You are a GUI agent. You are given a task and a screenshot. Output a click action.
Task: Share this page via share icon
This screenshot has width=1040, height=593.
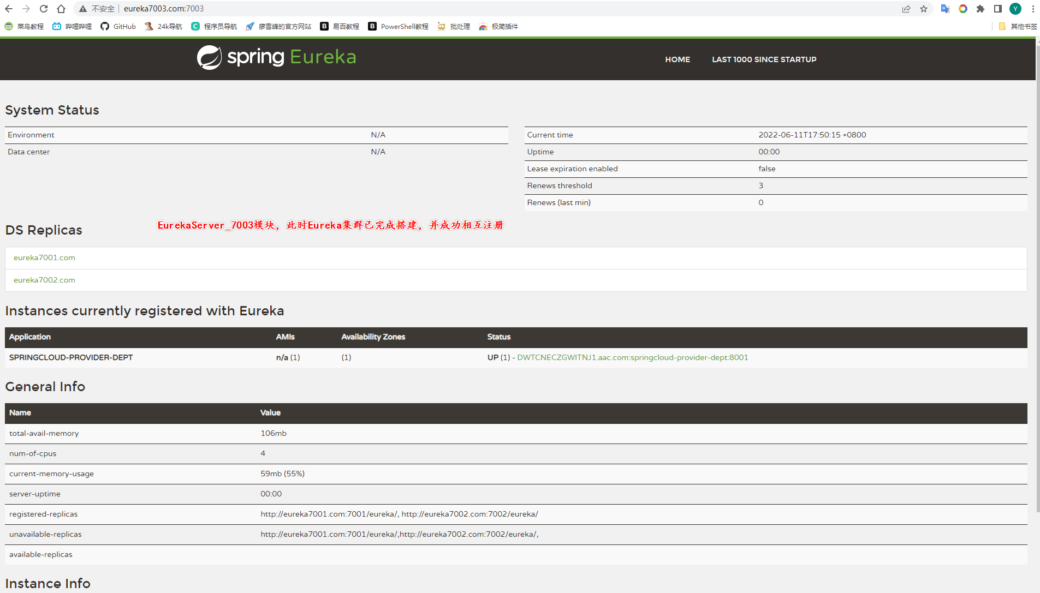(x=906, y=9)
